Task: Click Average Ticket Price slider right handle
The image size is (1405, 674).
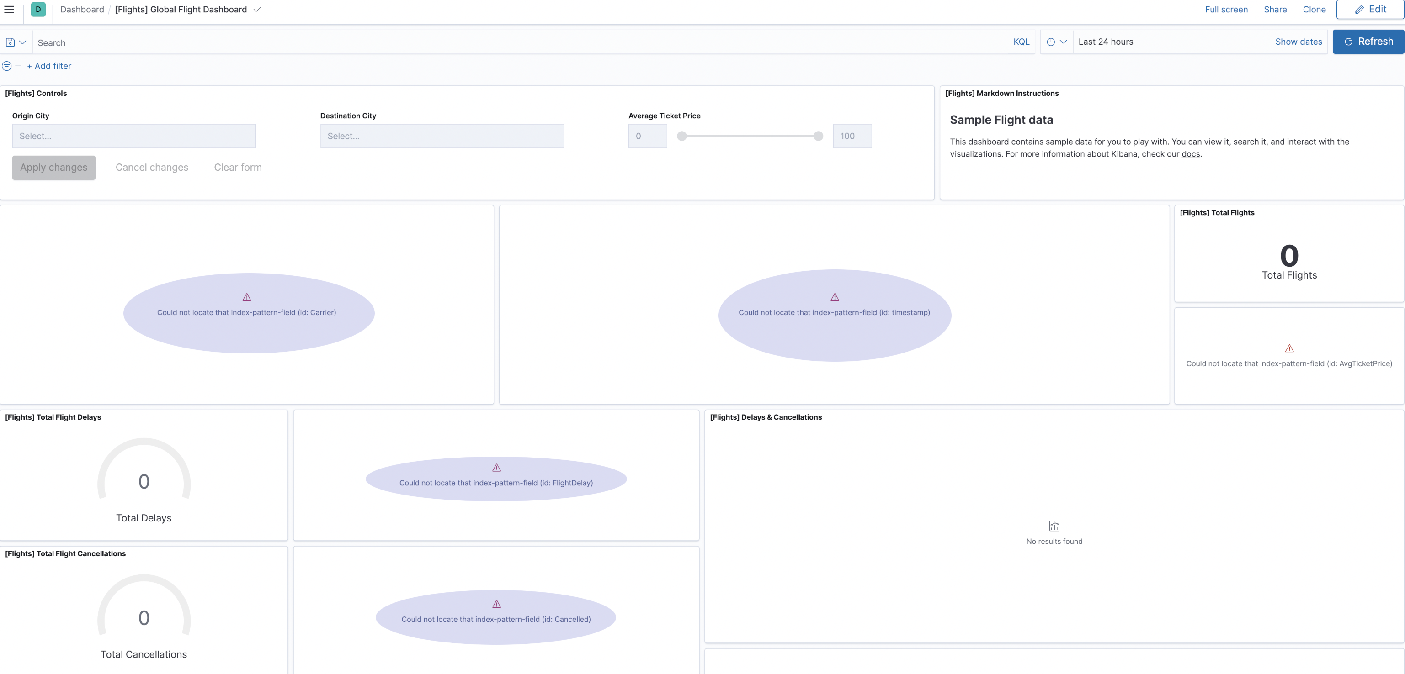Action: [818, 136]
